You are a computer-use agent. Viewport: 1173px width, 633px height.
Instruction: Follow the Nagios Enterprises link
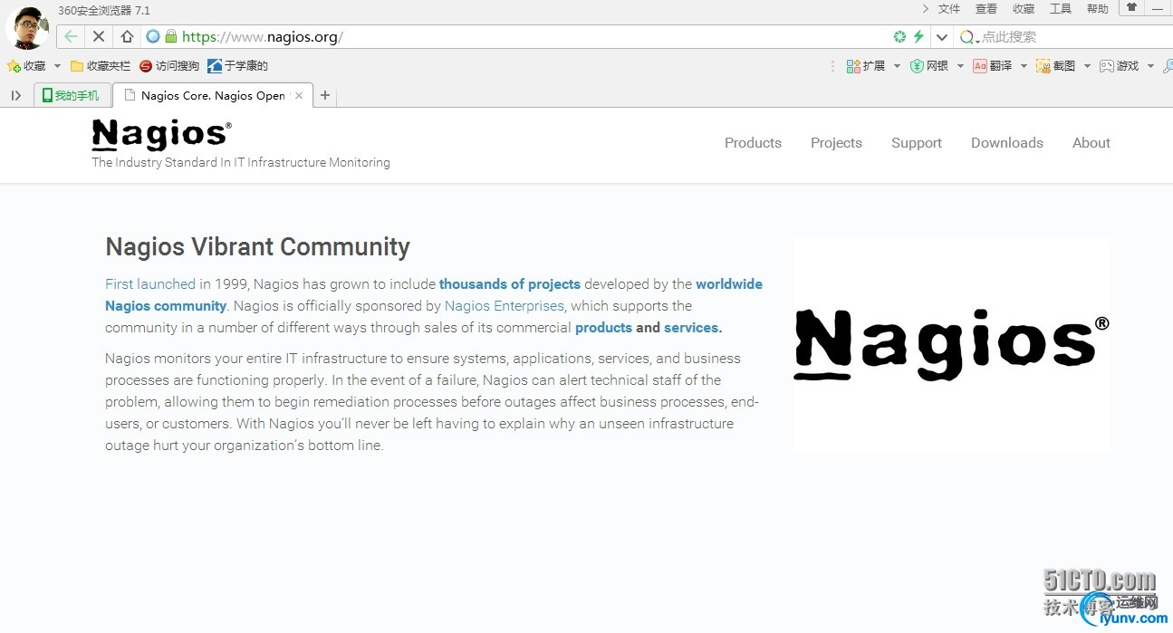click(505, 306)
